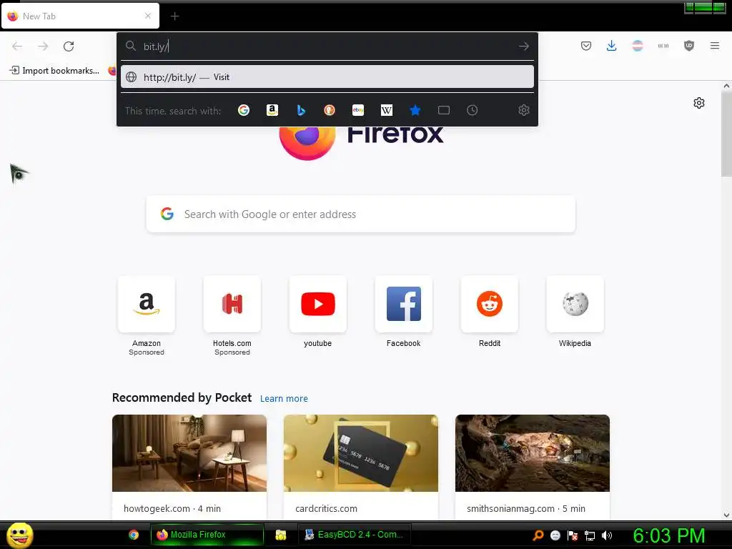
Task: Select the http://bit.ly/ Visit suggestion
Action: pos(327,77)
